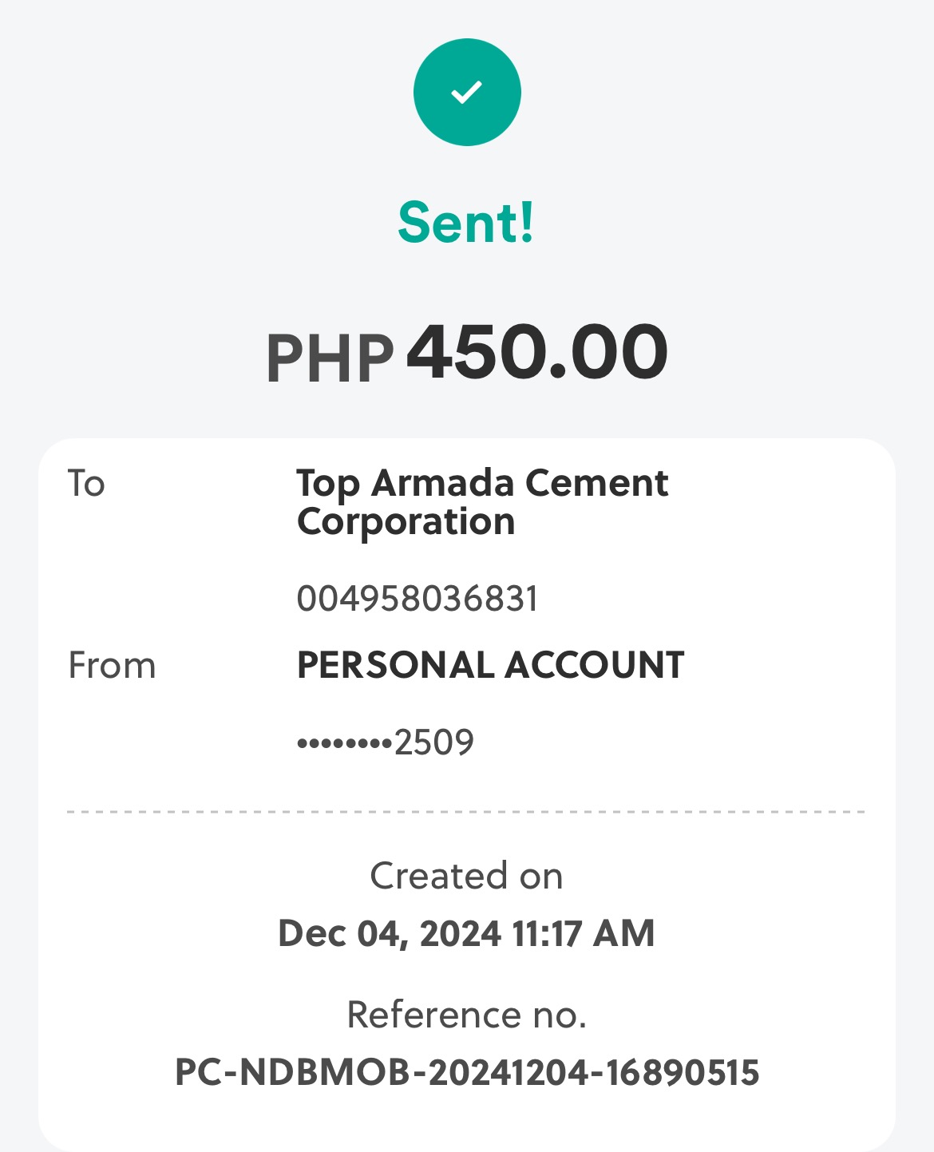Tap the PERSONAL ACCOUNT source name

tap(490, 665)
